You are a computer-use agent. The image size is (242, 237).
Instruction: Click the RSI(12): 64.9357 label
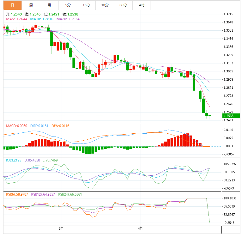coord(43,194)
